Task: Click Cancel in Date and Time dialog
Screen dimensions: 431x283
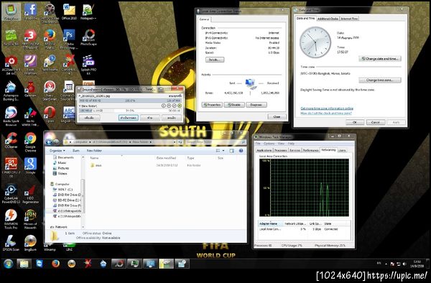Action: pyautogui.click(x=376, y=122)
